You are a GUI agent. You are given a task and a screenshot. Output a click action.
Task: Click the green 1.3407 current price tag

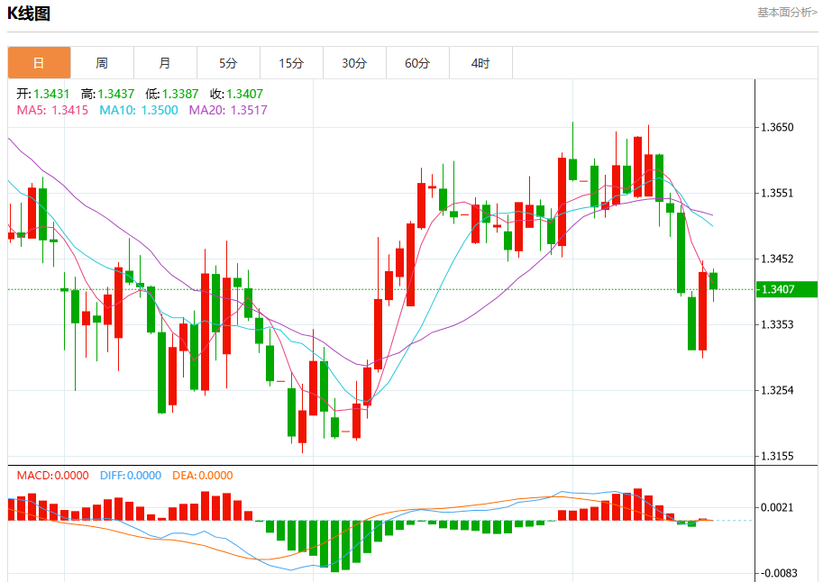point(787,289)
